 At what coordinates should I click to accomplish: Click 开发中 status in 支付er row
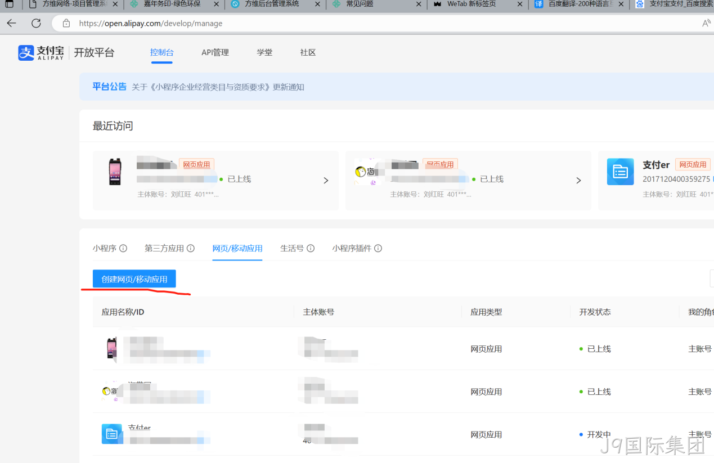pyautogui.click(x=599, y=434)
